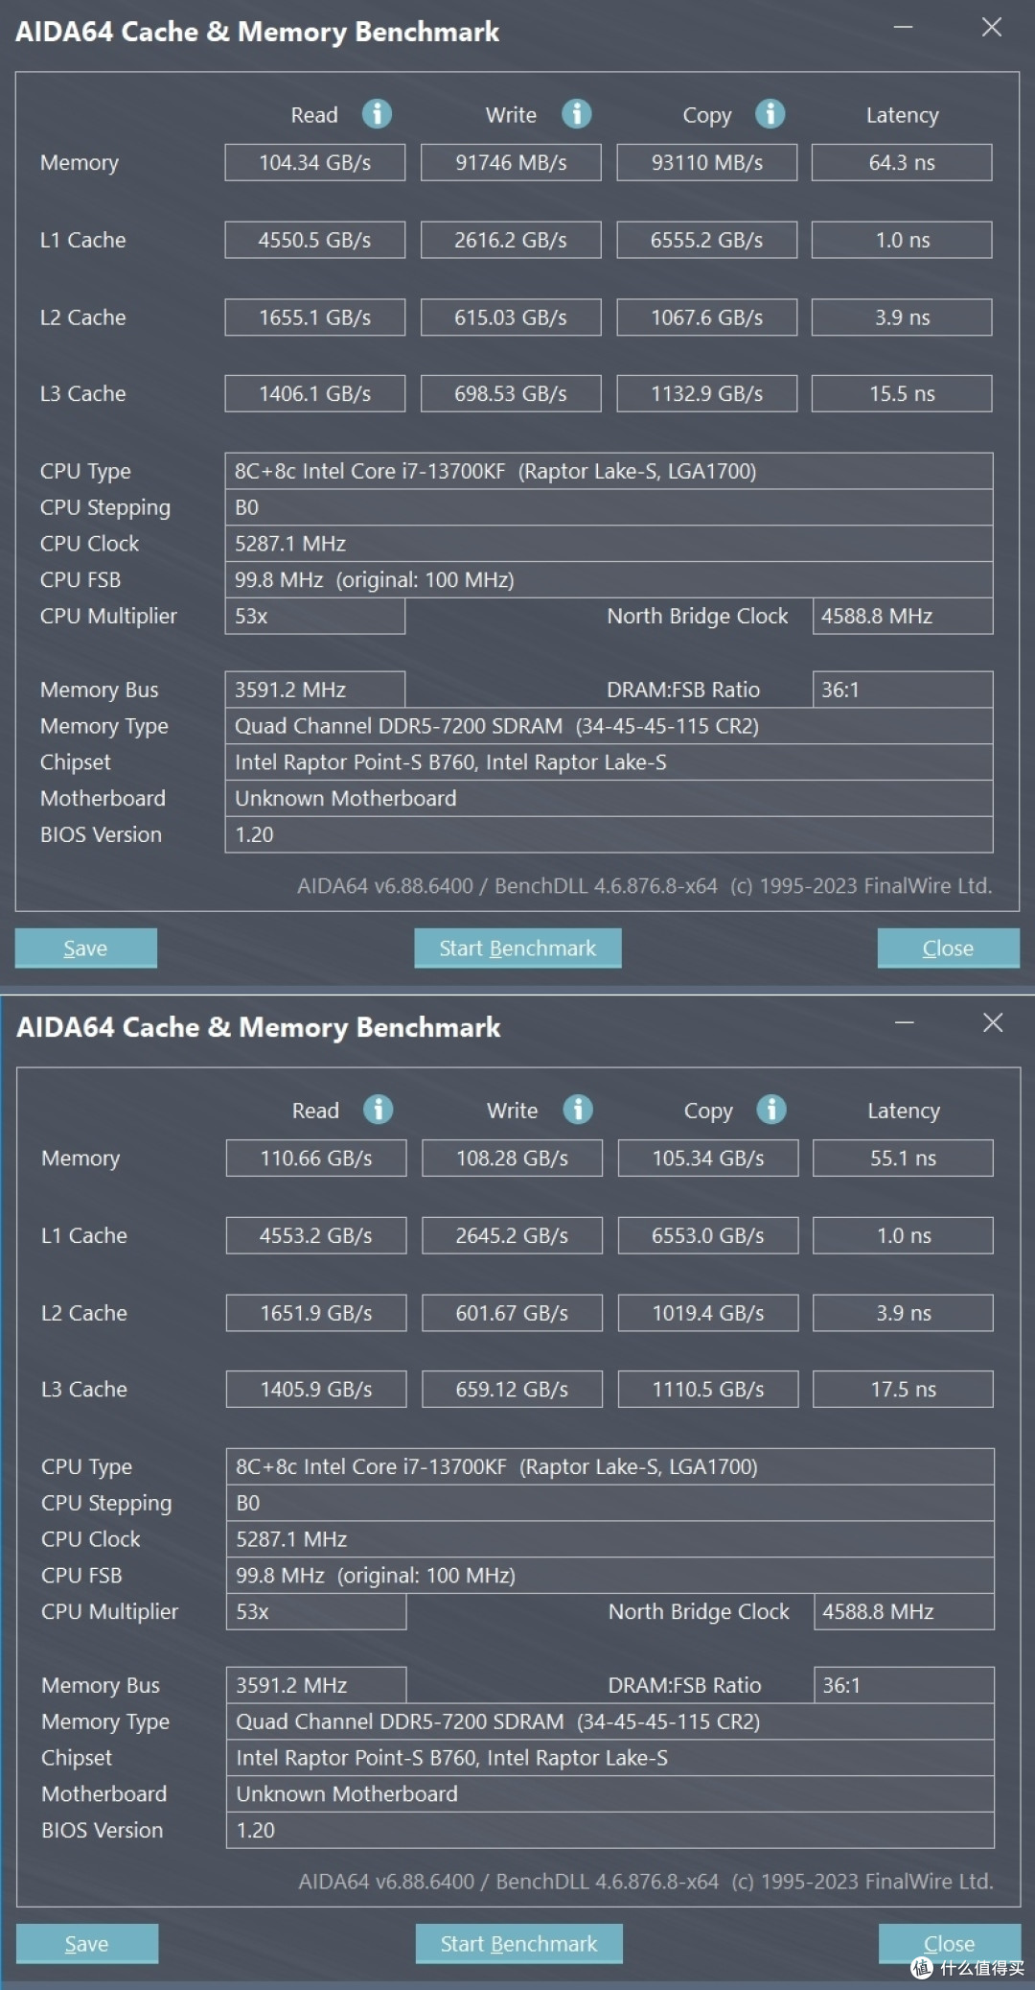1035x1990 pixels.
Task: Select L3 Cache latency value 15.5 ns
Action: coord(902,393)
